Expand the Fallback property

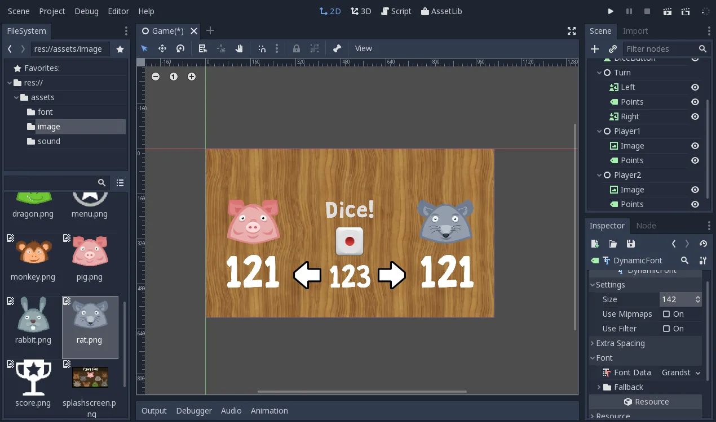(599, 387)
